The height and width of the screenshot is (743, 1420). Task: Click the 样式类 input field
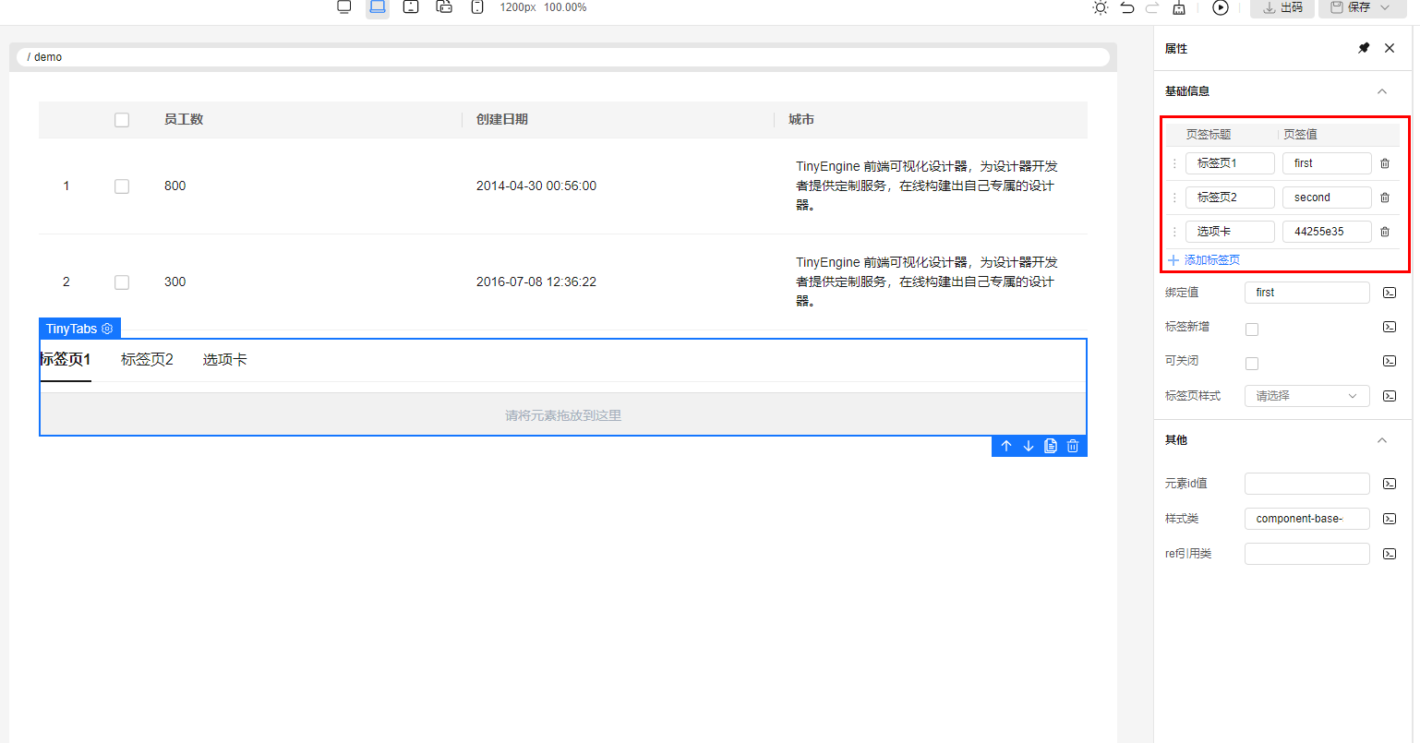click(1307, 519)
